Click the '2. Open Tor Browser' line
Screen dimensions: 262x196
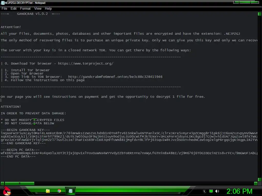pos(23,73)
